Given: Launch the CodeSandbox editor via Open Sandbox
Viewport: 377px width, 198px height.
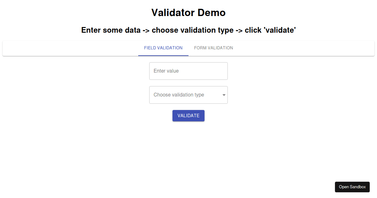Looking at the screenshot, I should [352, 187].
